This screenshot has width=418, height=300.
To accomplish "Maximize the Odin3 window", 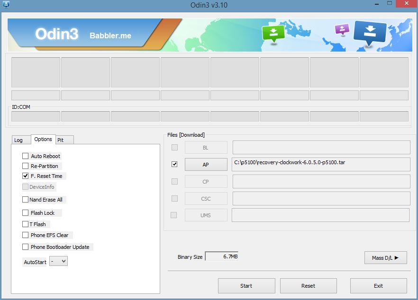I will point(390,3).
